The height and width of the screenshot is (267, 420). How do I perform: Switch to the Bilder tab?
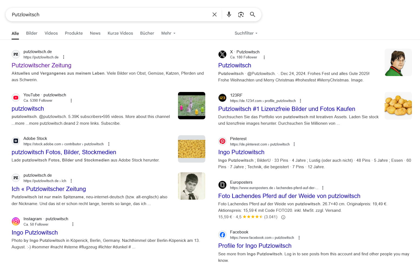[x=32, y=33]
